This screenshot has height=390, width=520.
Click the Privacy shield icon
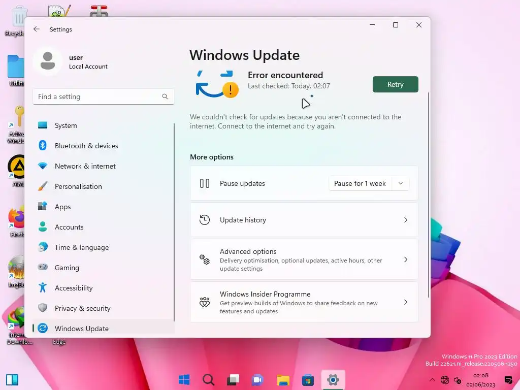coord(43,308)
